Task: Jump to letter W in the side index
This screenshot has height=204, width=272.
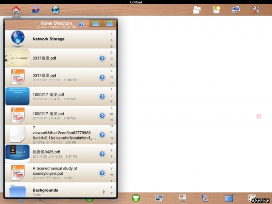Action: pos(111,175)
